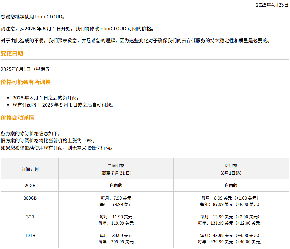Click the price "每年：79.99 美元"

click(116, 204)
